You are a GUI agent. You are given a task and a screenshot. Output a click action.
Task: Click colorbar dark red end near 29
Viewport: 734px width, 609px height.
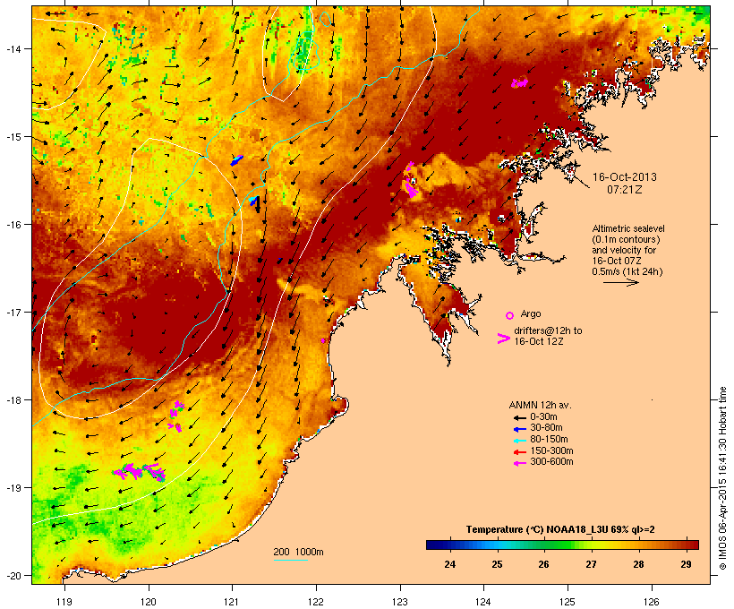coord(693,545)
